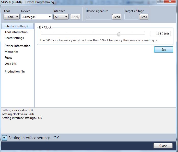Open the Production file page
Image resolution: width=178 pixels, height=152 pixels.
coord(15,72)
